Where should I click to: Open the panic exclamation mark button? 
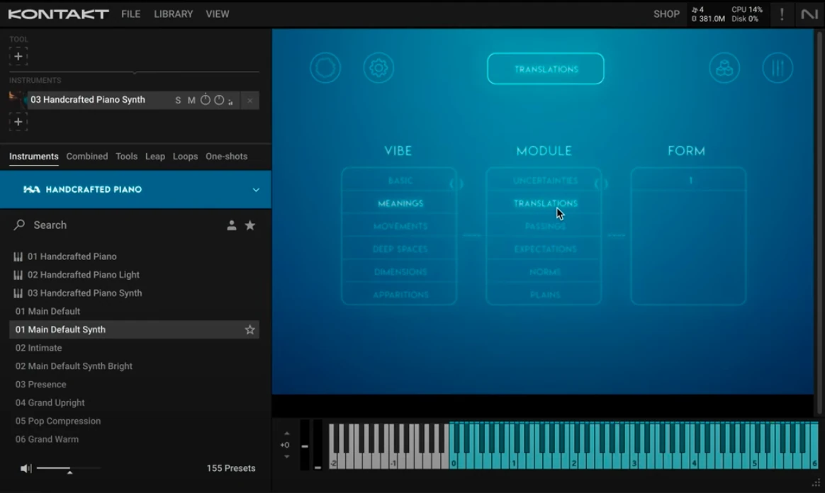click(x=782, y=14)
